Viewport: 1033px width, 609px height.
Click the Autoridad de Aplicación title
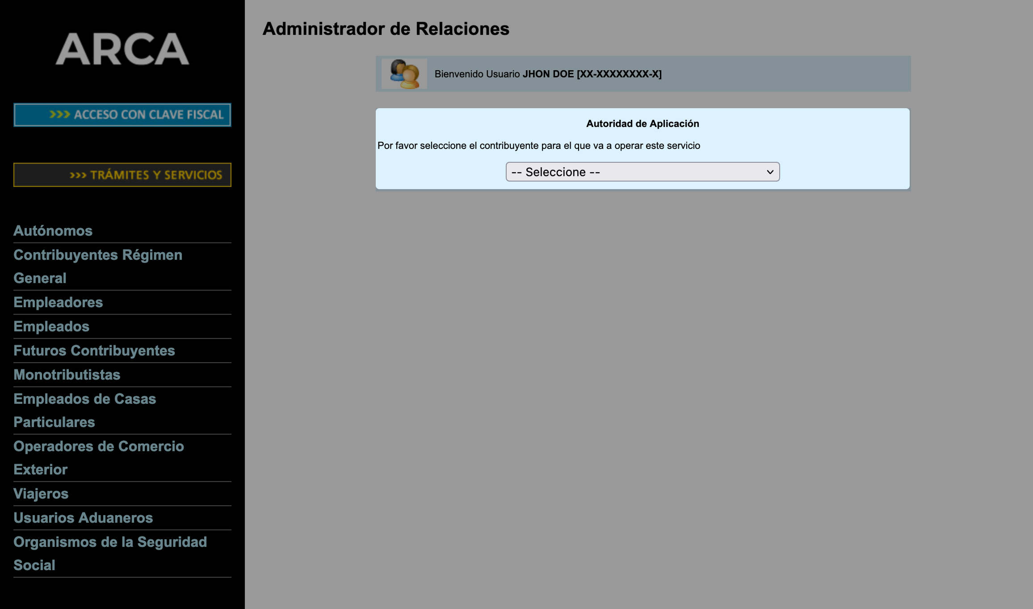click(642, 124)
